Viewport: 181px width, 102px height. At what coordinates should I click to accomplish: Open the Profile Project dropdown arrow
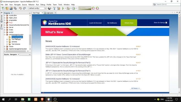tap(76, 8)
